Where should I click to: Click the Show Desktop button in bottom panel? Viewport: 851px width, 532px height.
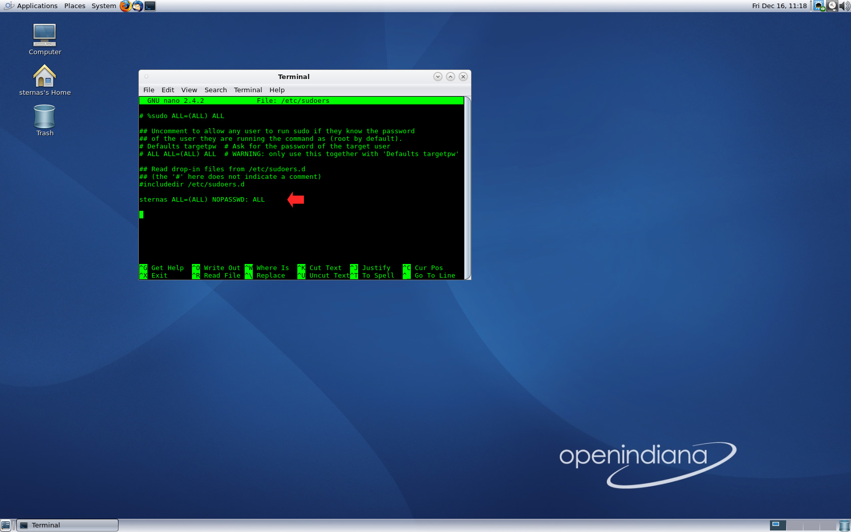(6, 525)
